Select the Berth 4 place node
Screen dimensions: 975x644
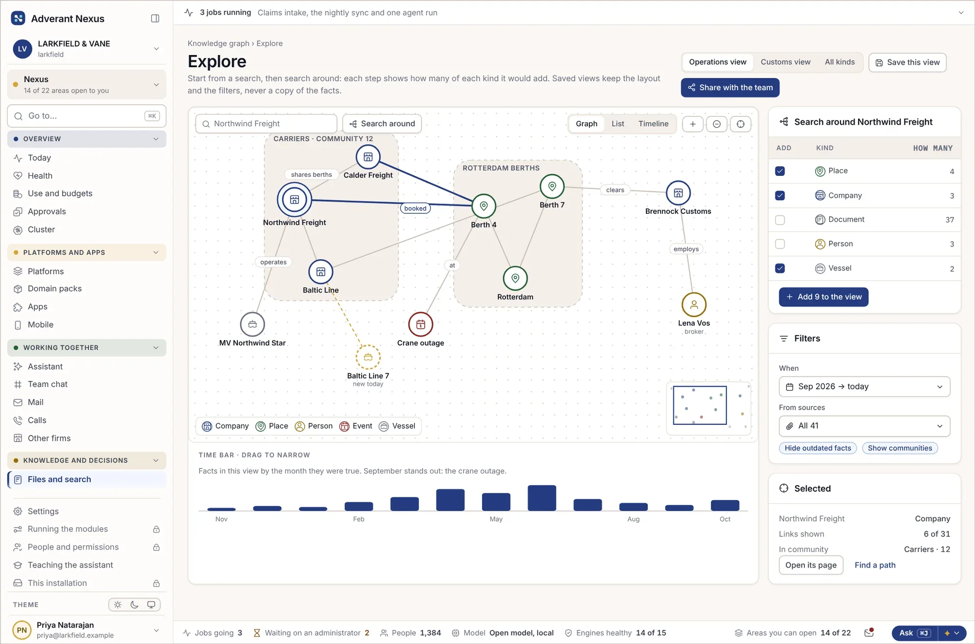(x=484, y=206)
